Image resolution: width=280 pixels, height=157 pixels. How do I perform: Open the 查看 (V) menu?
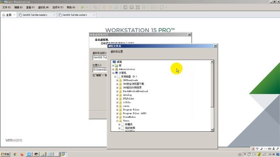(30, 7)
